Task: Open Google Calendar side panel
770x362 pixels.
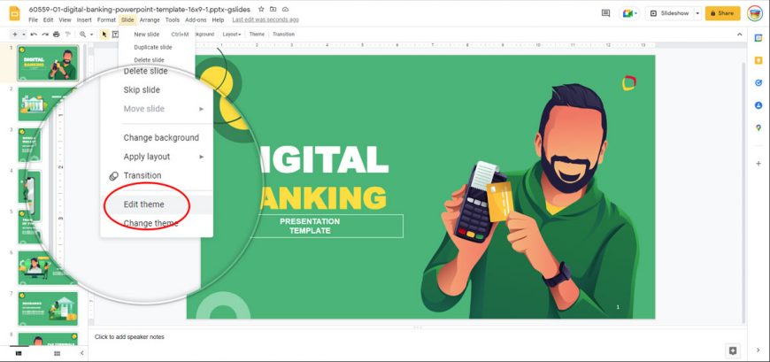Action: 758,38
